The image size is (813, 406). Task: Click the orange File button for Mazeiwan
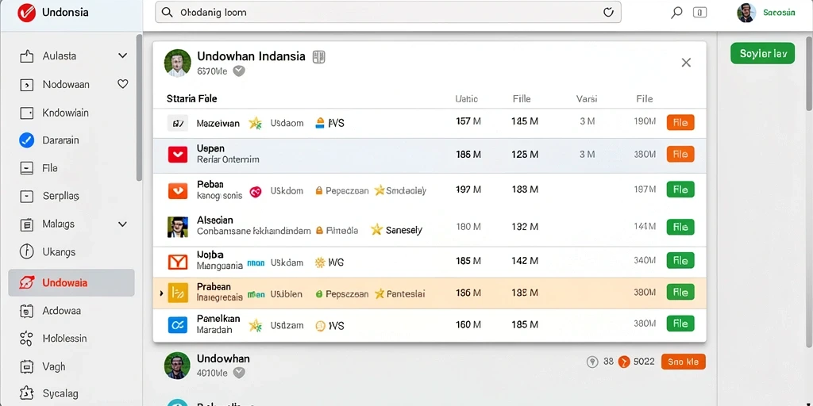[x=680, y=123]
